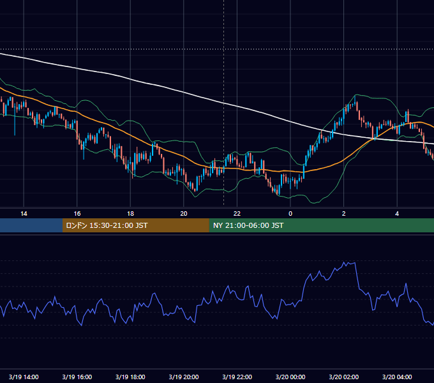Screen dimensions: 434x383
Task: Click the 3/19 18:00 label on indicator axis
Action: [x=130, y=377]
